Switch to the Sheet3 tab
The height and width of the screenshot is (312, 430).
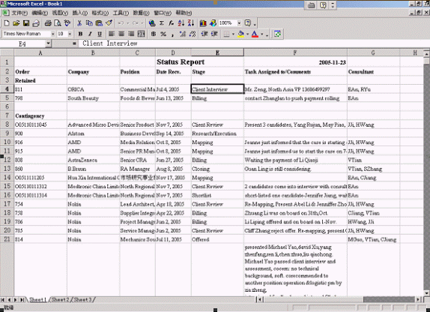(x=82, y=300)
